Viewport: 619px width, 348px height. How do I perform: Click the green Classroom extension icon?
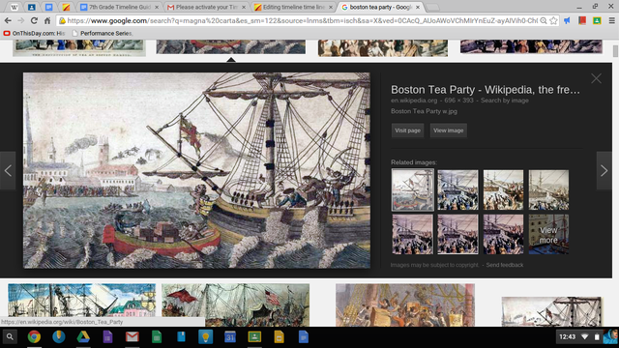click(597, 20)
